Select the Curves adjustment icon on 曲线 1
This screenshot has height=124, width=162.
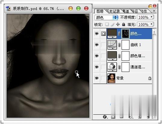(x=112, y=45)
